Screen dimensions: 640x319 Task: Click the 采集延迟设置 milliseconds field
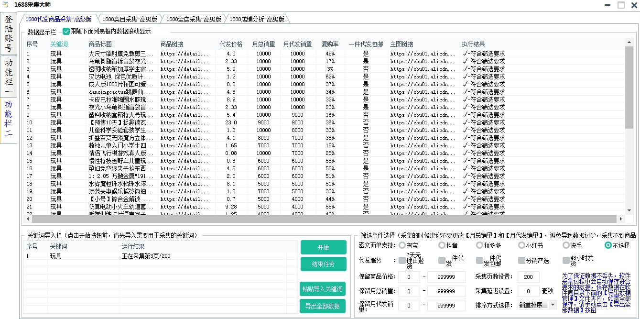(529, 291)
